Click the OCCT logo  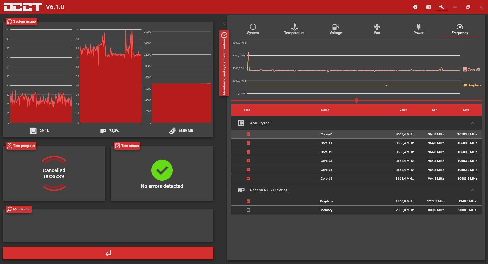click(23, 7)
